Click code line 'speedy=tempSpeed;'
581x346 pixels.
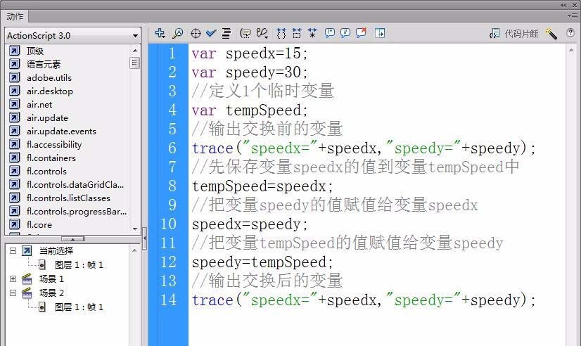coord(262,262)
